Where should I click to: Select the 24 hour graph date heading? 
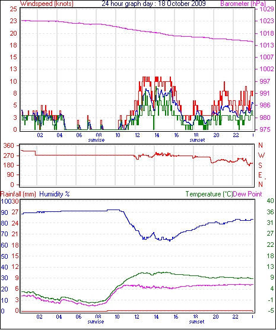pyautogui.click(x=154, y=4)
